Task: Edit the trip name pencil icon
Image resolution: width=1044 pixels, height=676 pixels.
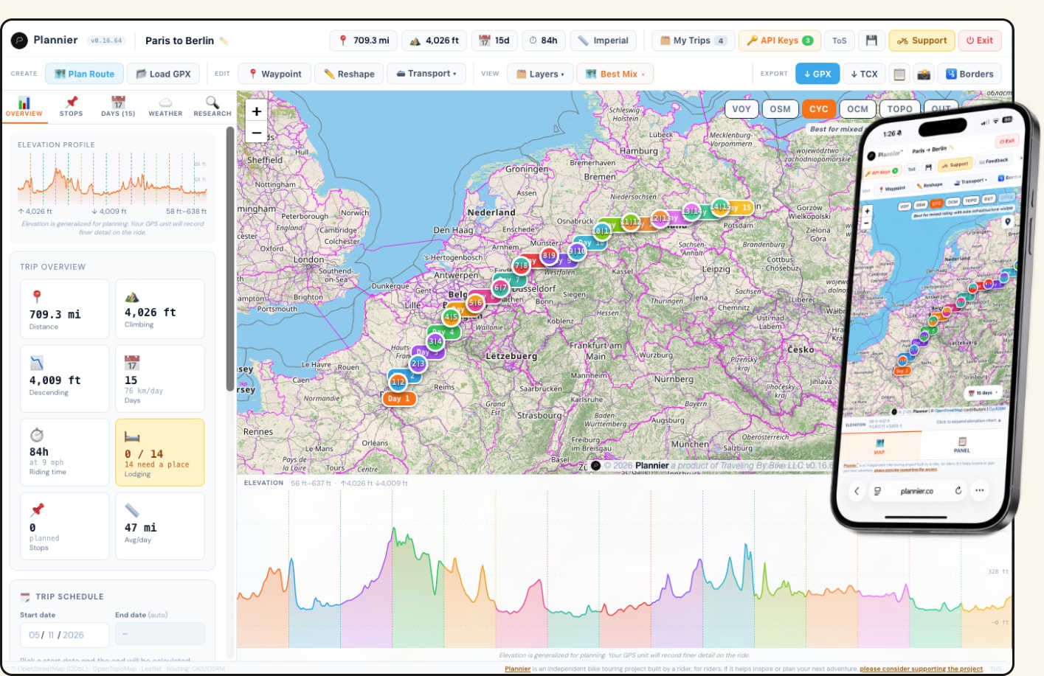Action: click(x=224, y=41)
